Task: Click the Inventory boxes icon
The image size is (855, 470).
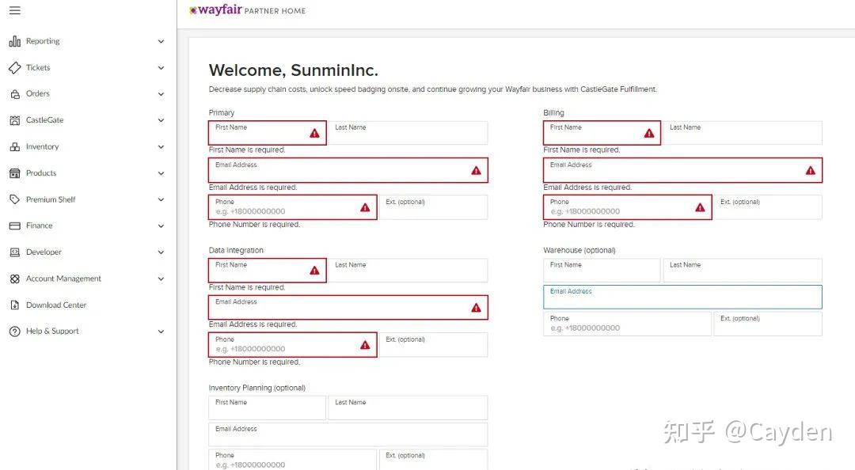Action: pos(14,147)
